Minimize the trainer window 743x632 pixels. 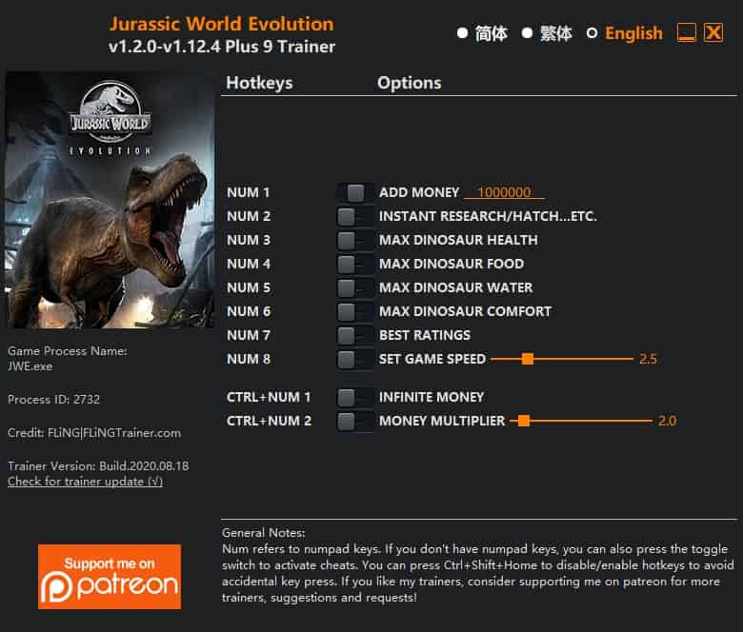[x=686, y=32]
